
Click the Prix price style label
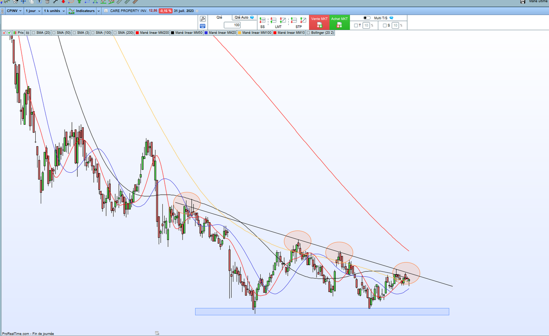coord(21,33)
